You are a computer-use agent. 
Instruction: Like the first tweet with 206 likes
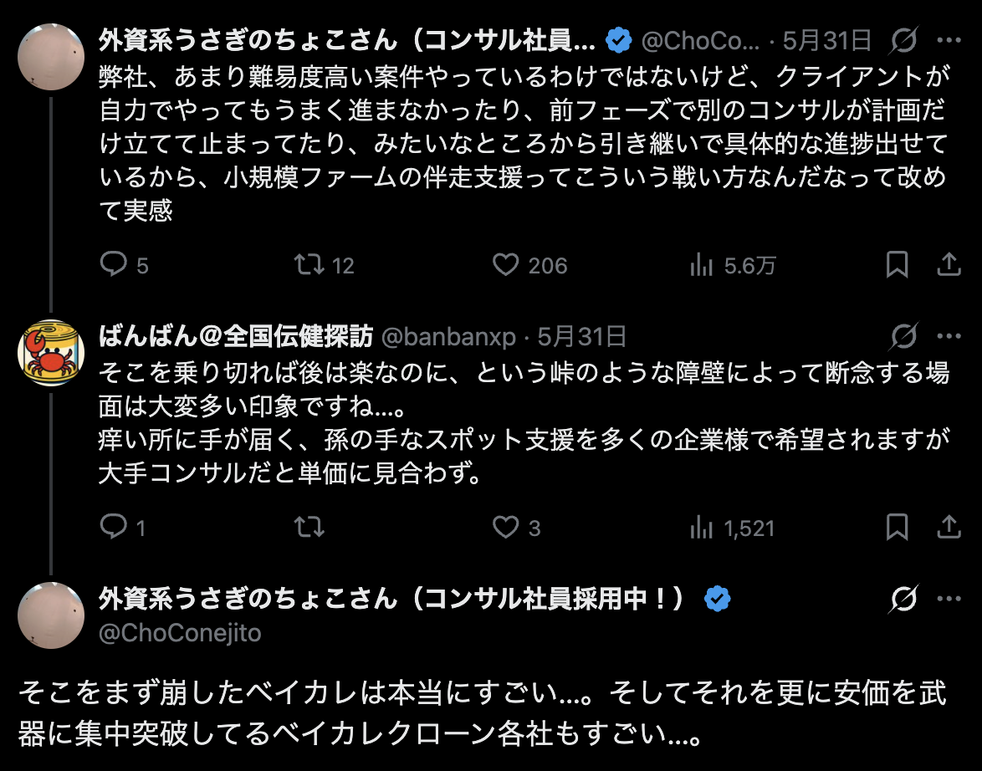506,266
